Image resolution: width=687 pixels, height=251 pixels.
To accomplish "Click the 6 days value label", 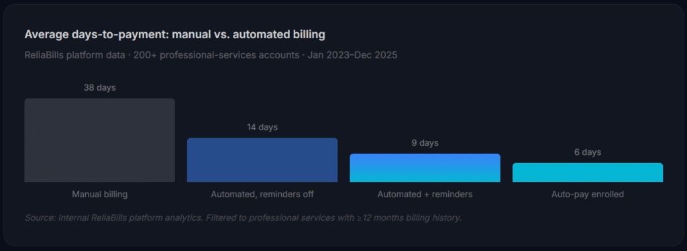I will click(588, 152).
